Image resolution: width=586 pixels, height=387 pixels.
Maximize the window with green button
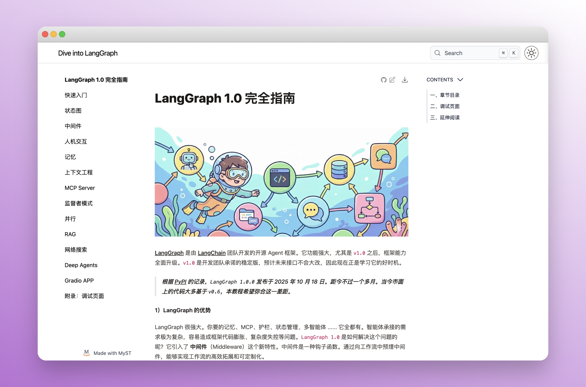click(62, 34)
